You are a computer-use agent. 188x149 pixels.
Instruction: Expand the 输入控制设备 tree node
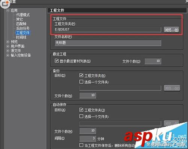point(8,55)
